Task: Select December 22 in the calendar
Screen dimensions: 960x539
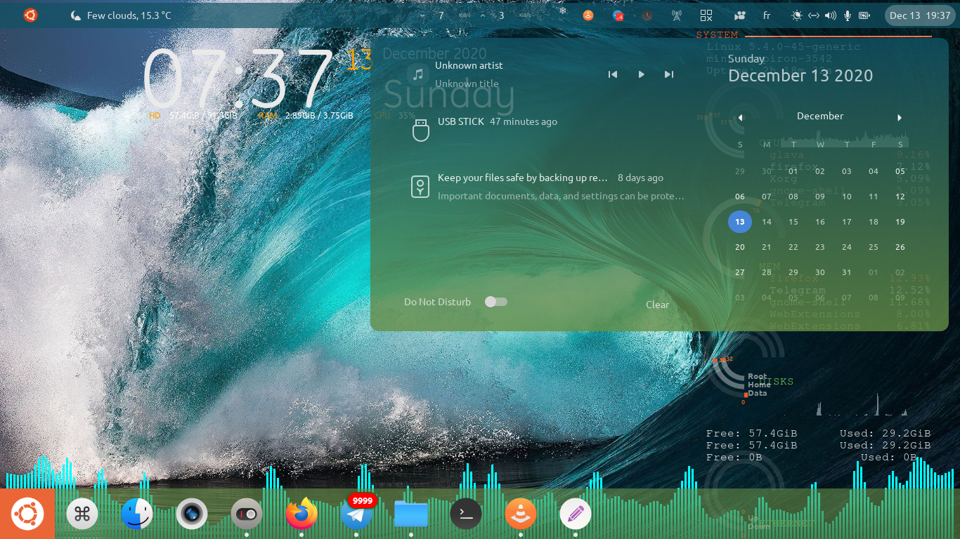Action: point(793,247)
